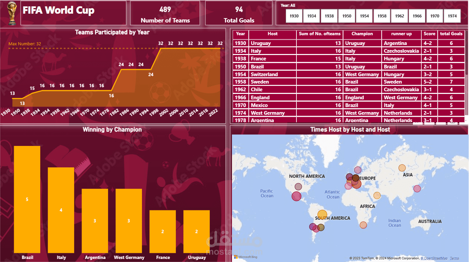
Task: Click the Number of Teams card
Action: tap(165, 13)
